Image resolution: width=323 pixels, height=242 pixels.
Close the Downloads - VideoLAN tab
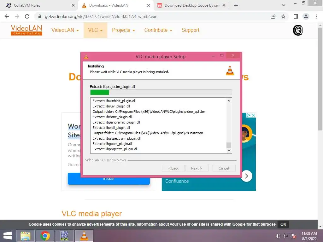click(x=149, y=5)
